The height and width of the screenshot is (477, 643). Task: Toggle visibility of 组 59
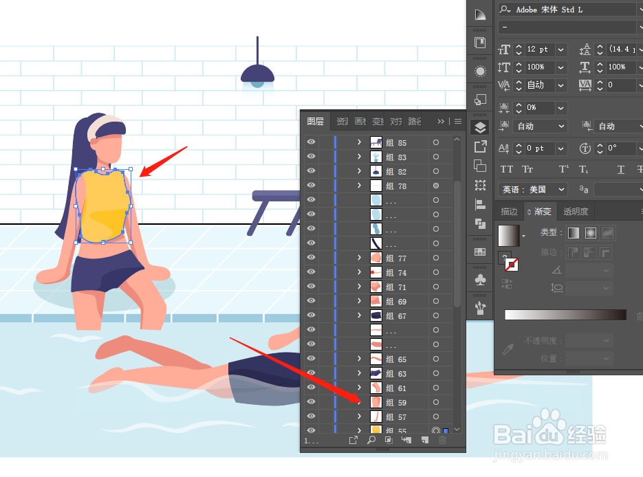click(312, 401)
